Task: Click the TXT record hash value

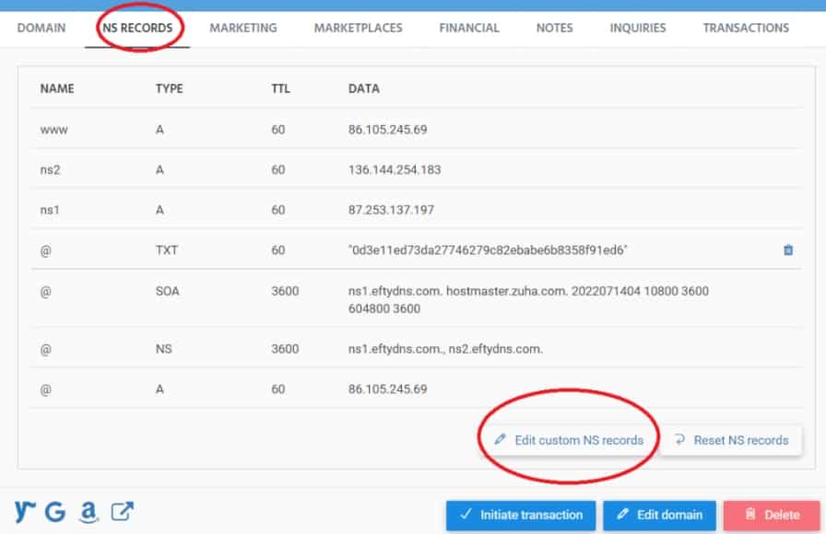Action: [488, 250]
